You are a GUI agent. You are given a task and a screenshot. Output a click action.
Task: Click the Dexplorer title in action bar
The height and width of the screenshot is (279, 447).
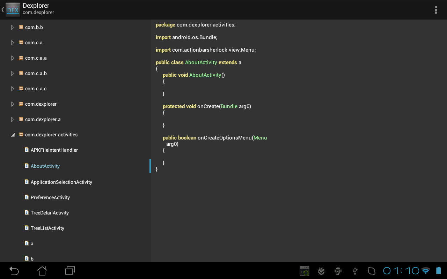(36, 6)
